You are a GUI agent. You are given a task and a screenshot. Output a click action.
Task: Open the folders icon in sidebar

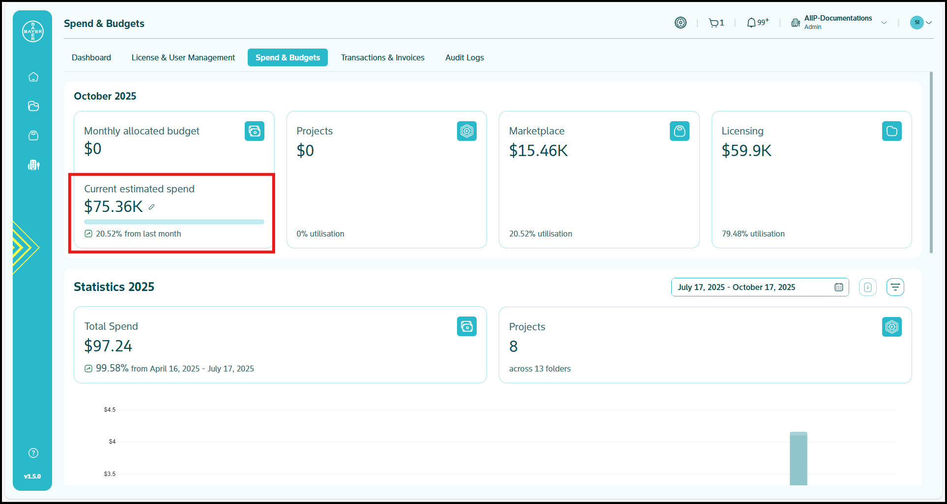coord(33,106)
